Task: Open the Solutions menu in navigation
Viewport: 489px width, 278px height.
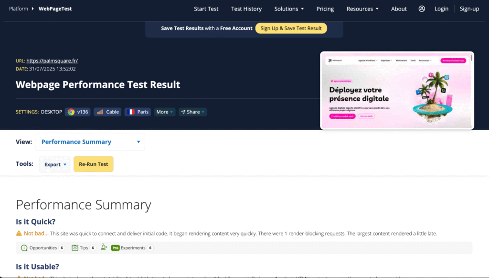Action: click(289, 9)
